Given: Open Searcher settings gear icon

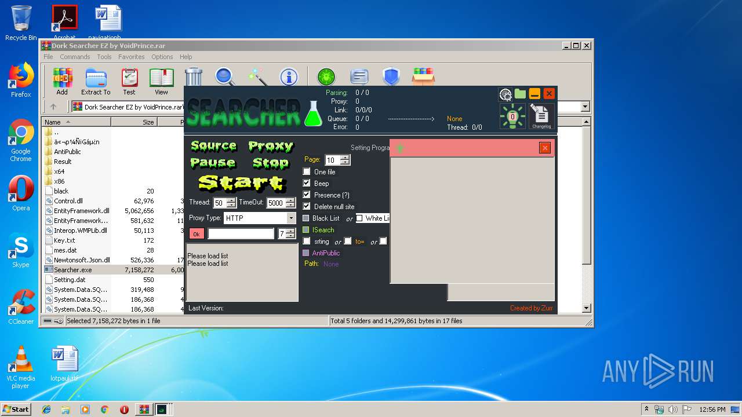Looking at the screenshot, I should (505, 94).
